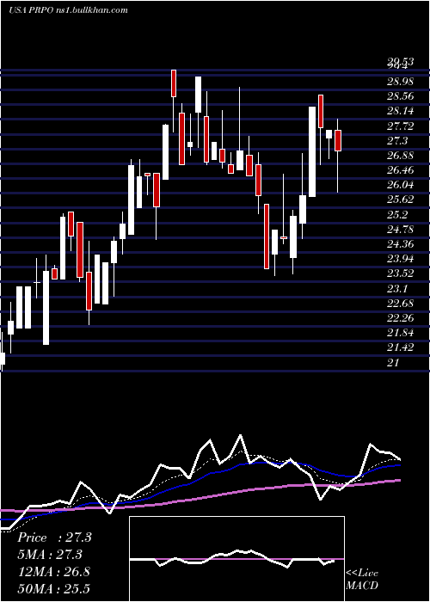Screen dimensions: 430x602
Task: Click the 23.1 price axis label
Action: pyautogui.click(x=397, y=289)
